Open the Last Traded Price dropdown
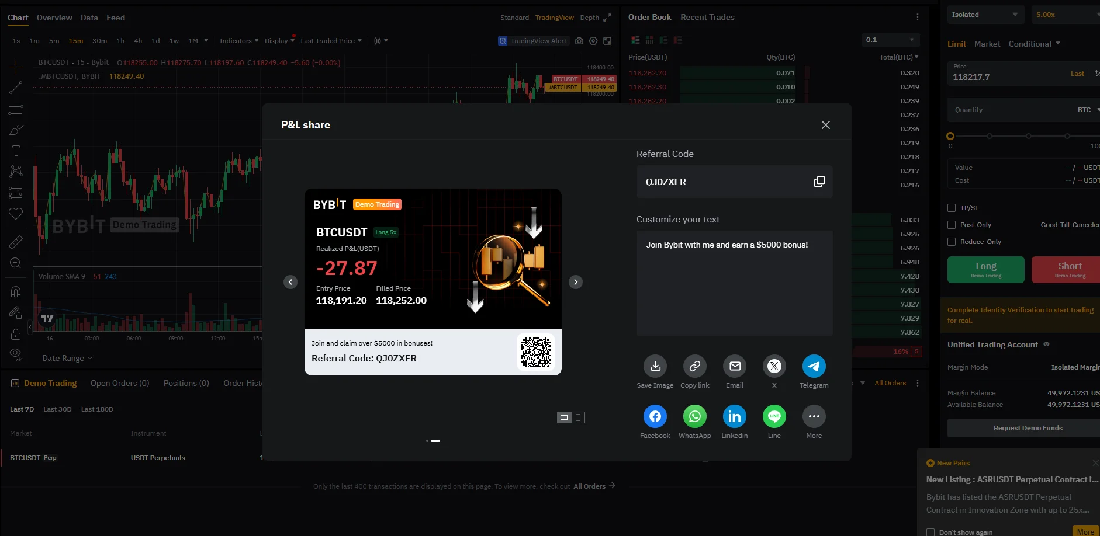Viewport: 1100px width, 536px height. [x=331, y=41]
